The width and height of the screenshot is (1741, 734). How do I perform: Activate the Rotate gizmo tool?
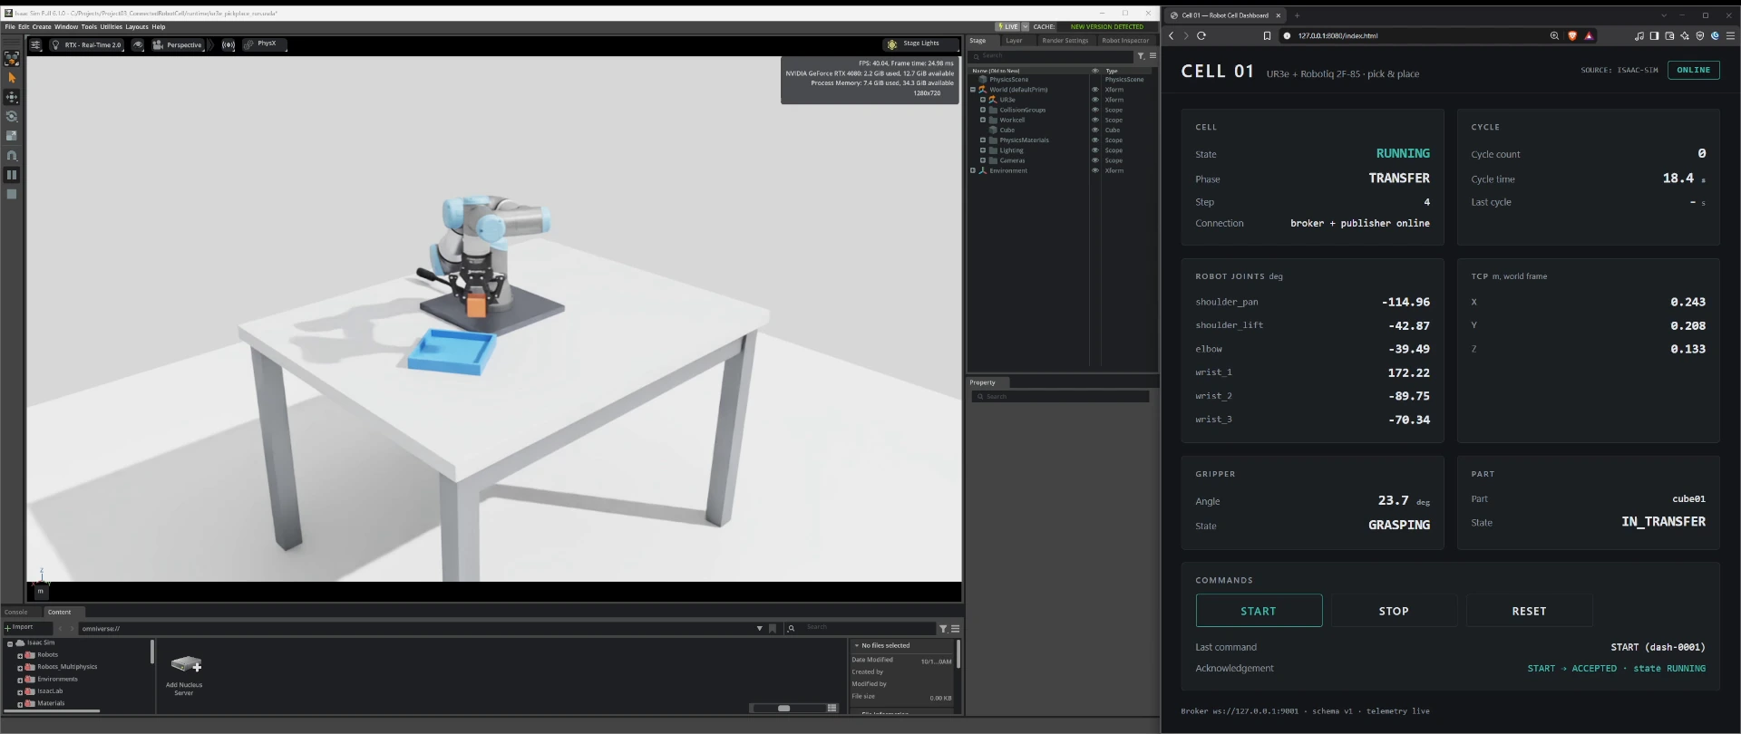[12, 116]
